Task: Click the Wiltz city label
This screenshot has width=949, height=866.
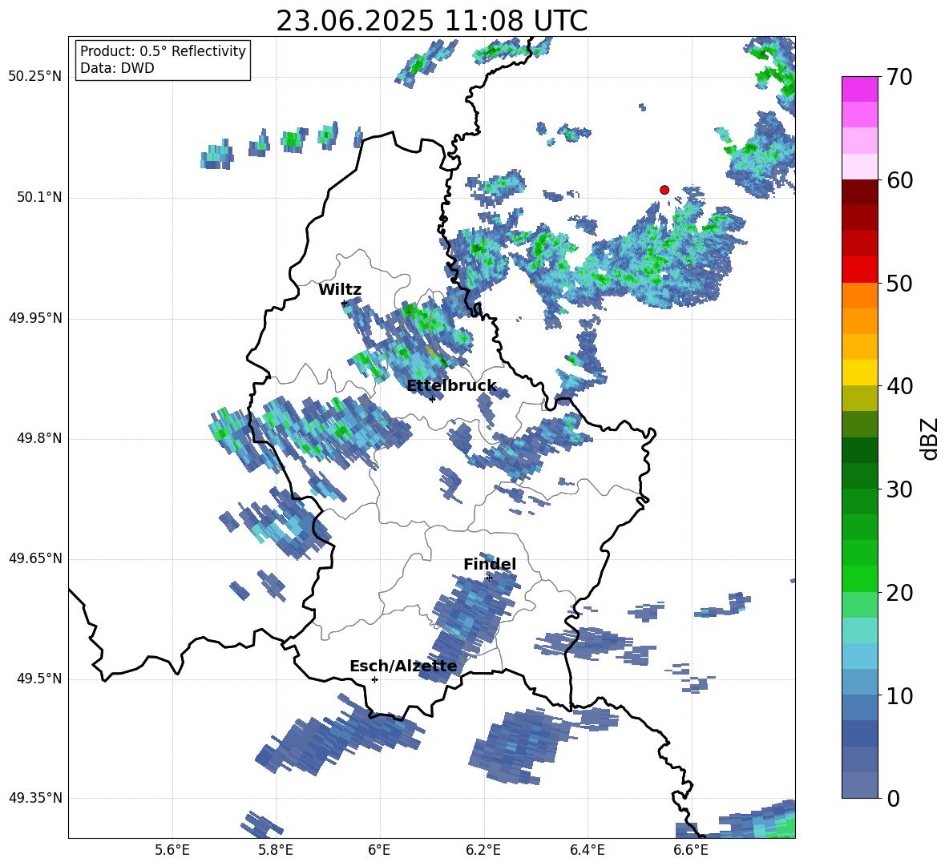Action: click(x=340, y=290)
